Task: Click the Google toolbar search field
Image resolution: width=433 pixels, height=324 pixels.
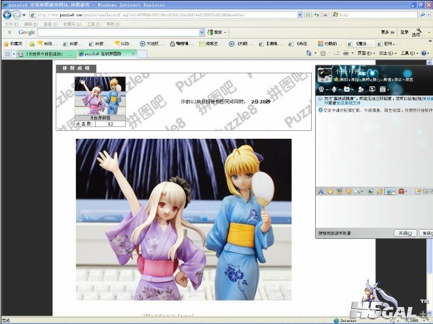Action: click(x=119, y=33)
